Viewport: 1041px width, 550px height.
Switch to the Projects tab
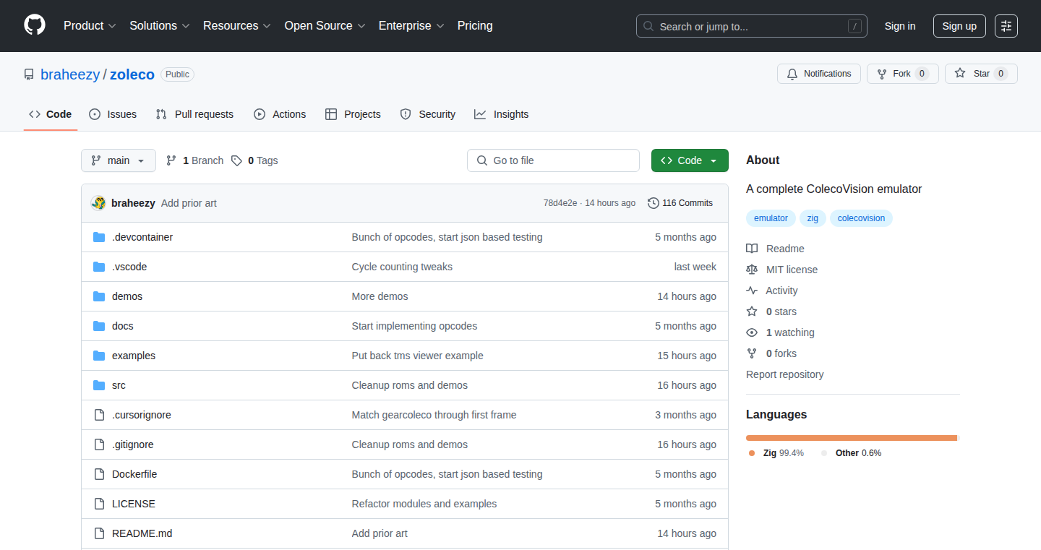[x=353, y=114]
